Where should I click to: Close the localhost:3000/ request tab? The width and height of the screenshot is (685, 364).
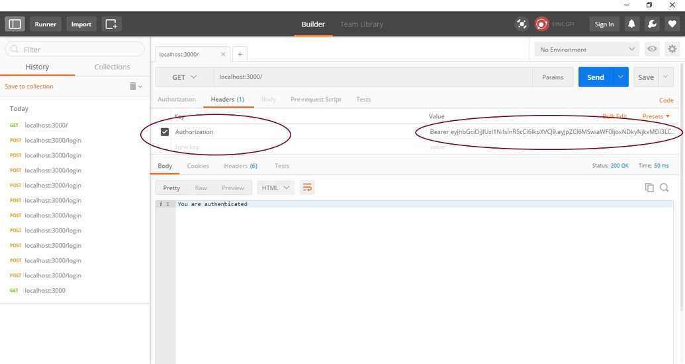tap(223, 54)
